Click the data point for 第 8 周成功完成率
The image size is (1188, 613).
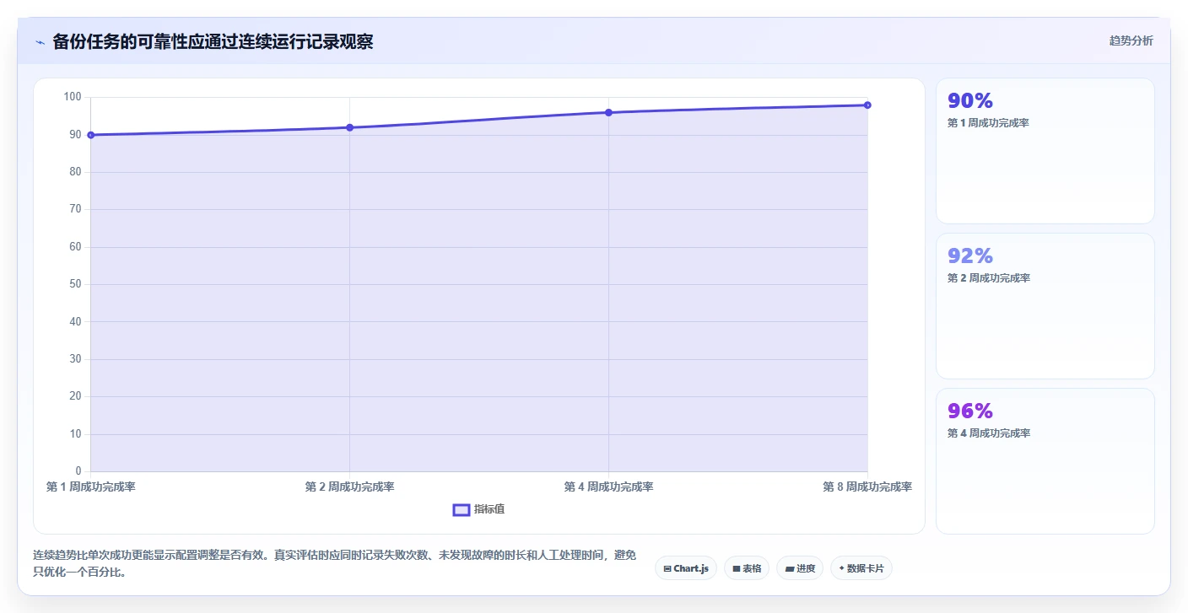coord(867,105)
